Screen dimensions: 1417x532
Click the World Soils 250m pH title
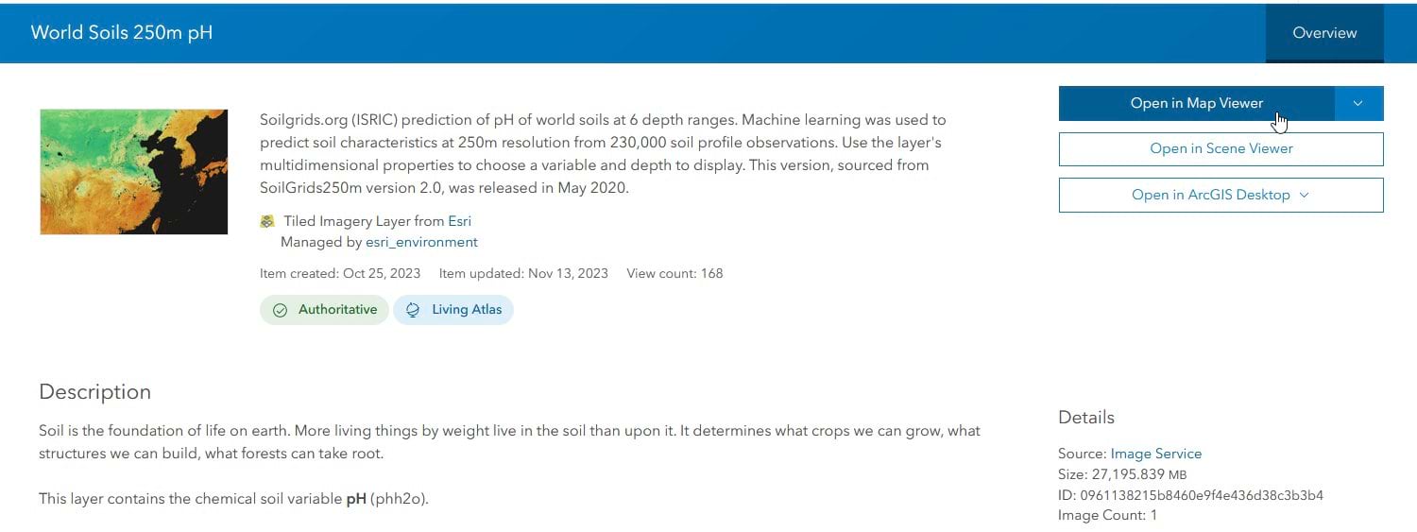[122, 33]
